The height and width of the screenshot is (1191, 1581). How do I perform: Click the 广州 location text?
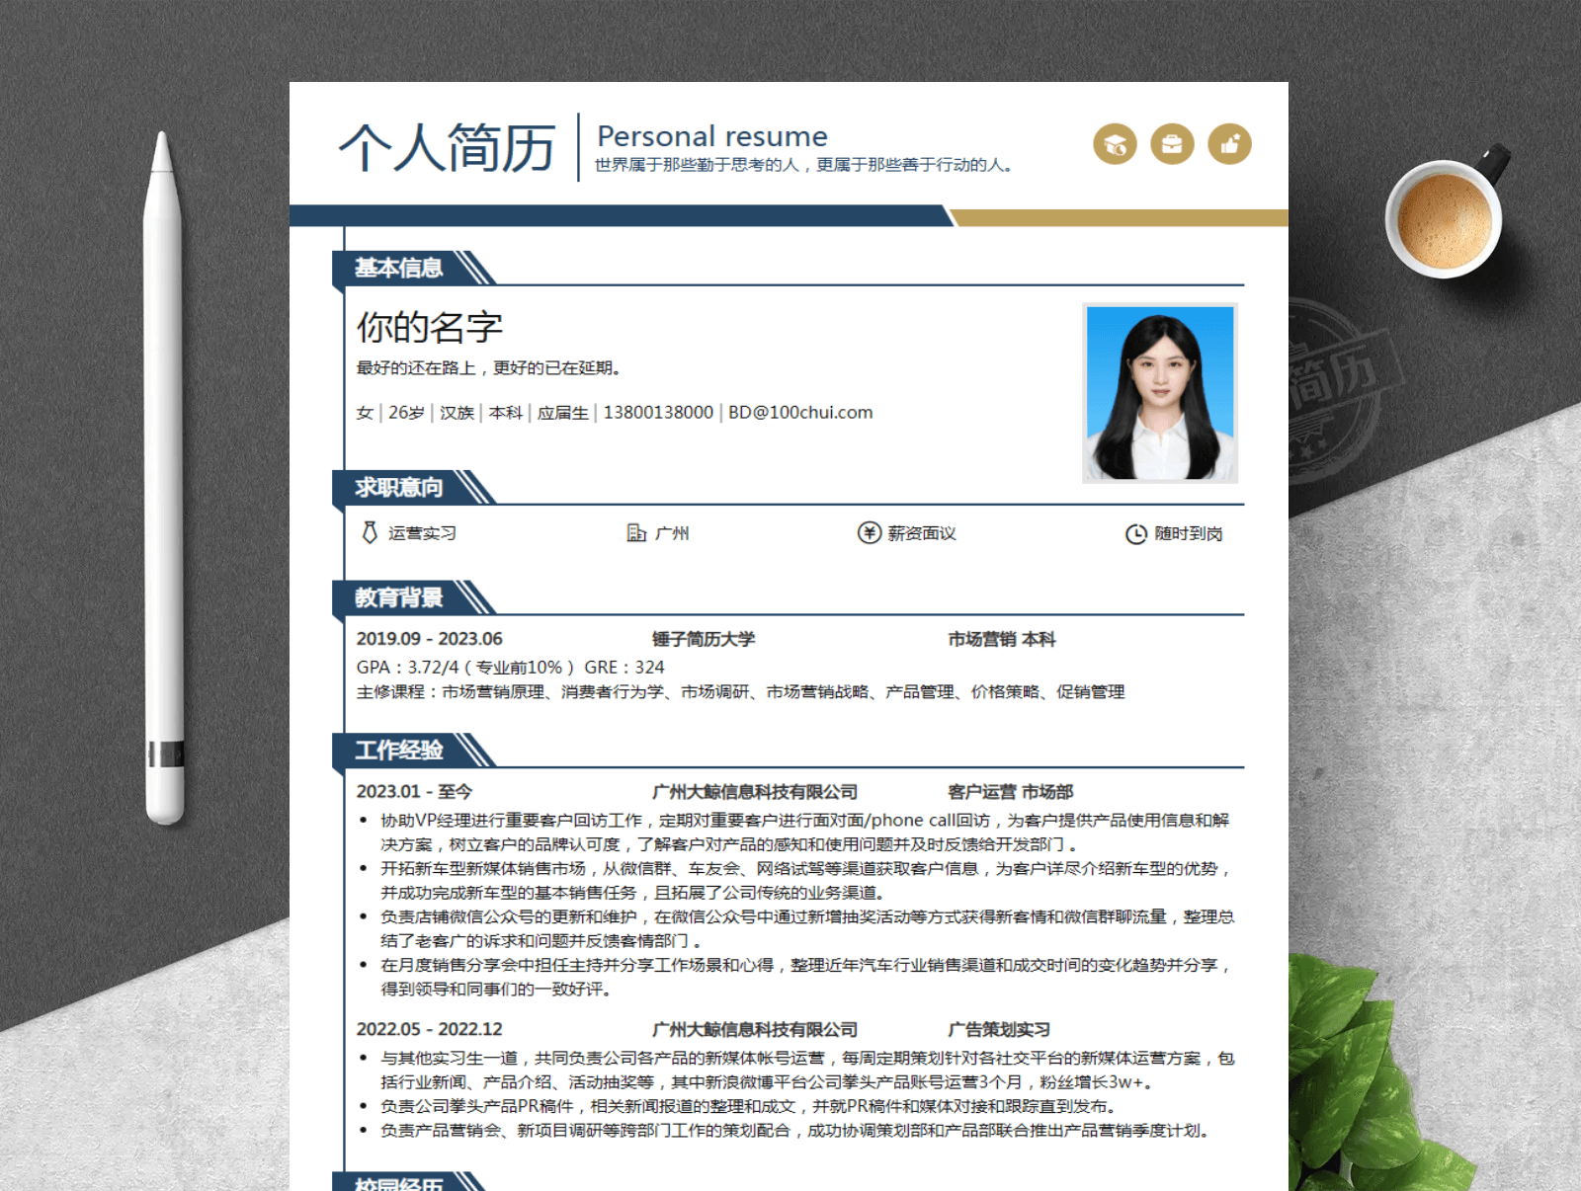pyautogui.click(x=672, y=533)
